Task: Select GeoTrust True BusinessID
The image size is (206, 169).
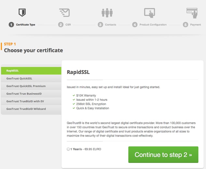Action: [x=31, y=94]
